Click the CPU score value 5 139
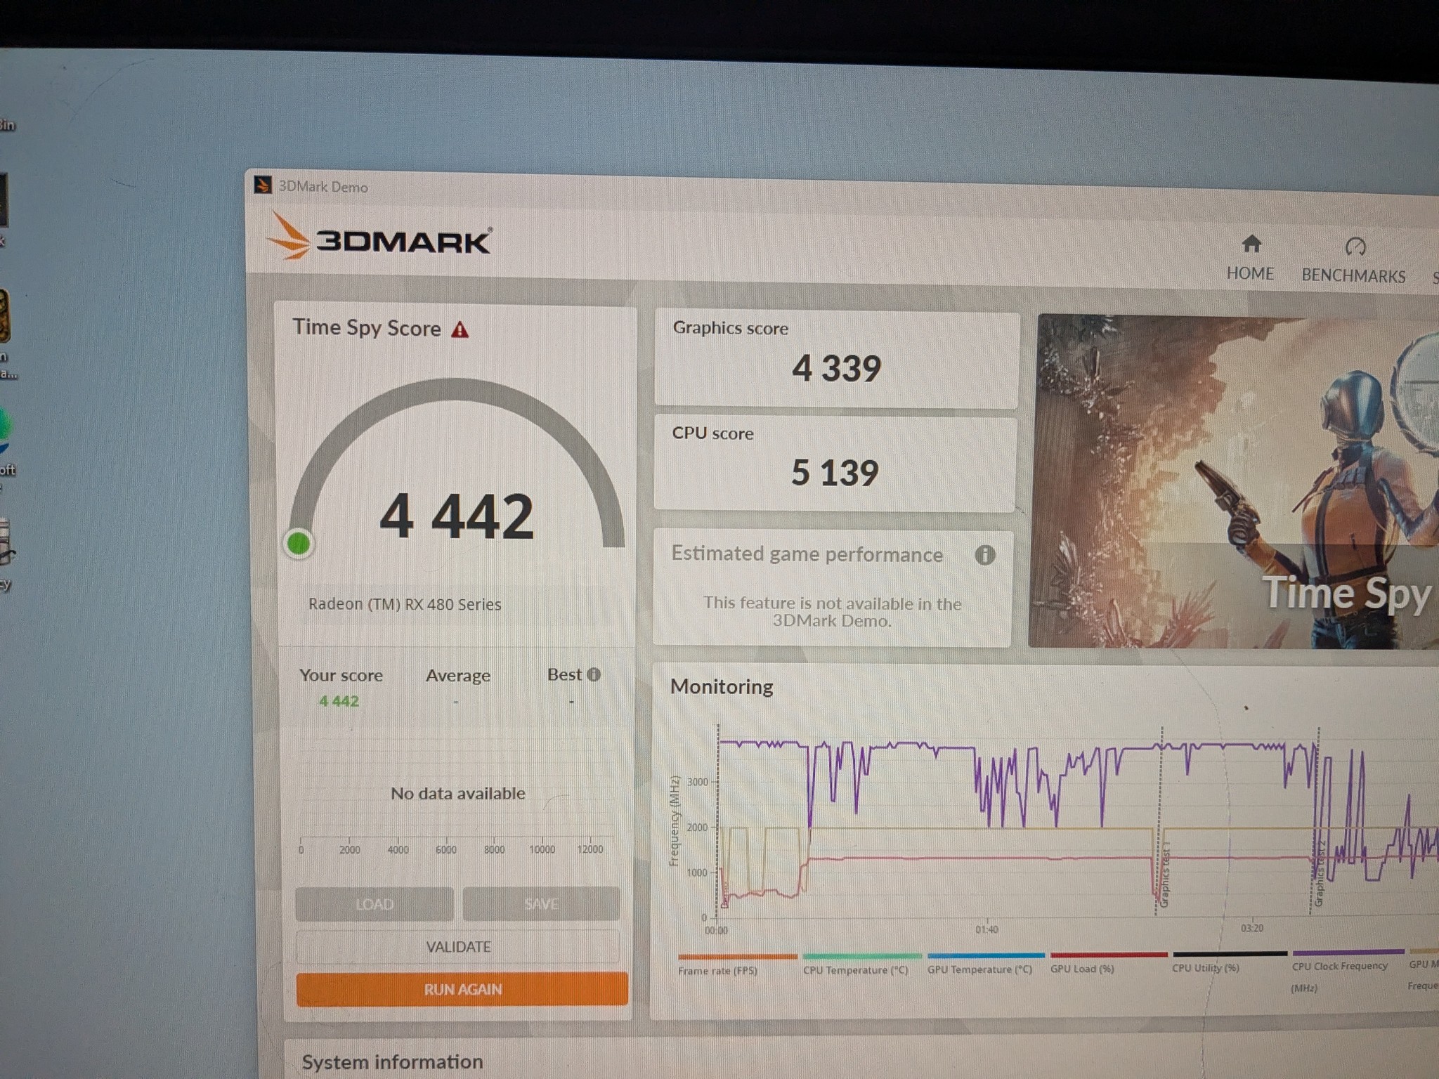 [x=835, y=472]
